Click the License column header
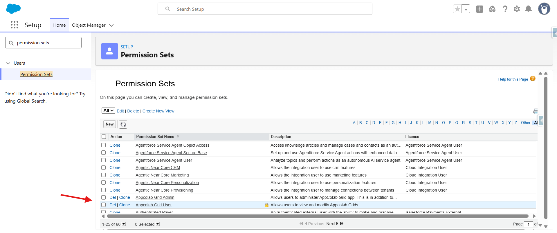The height and width of the screenshot is (233, 557). click(412, 137)
